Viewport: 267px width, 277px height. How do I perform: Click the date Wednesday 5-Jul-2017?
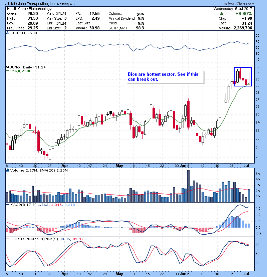(x=233, y=9)
